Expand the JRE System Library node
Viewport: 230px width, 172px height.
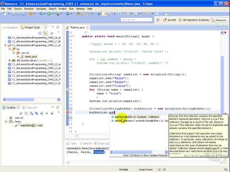click(x=10, y=61)
